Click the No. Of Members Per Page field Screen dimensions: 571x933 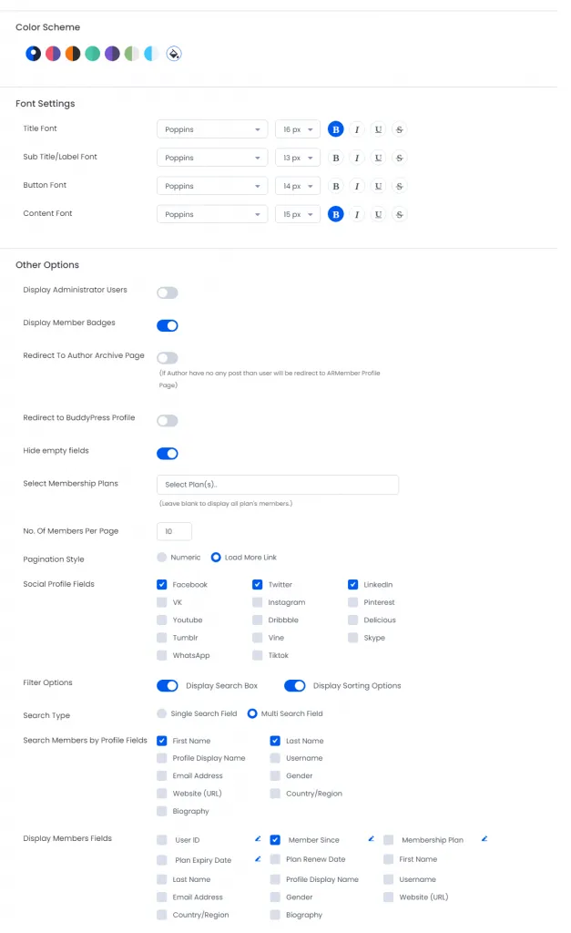pyautogui.click(x=175, y=531)
